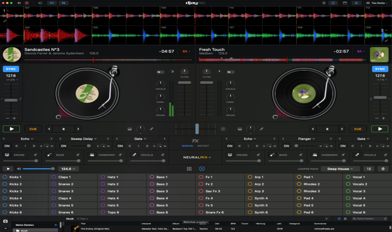Open the looper grid view icon
The image size is (392, 232).
pos(189,169)
